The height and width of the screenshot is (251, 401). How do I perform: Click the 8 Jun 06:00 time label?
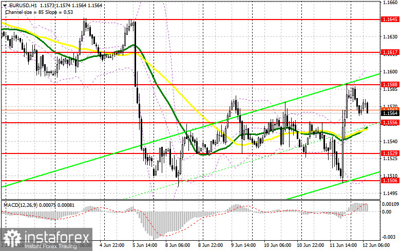coord(178,245)
